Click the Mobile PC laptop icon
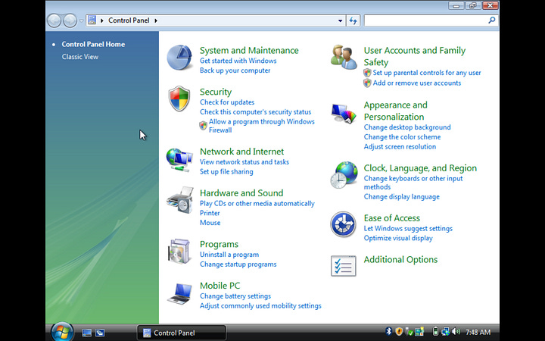This screenshot has height=341, width=545. click(179, 293)
